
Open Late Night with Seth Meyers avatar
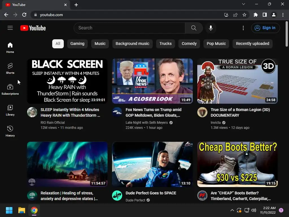click(x=117, y=112)
